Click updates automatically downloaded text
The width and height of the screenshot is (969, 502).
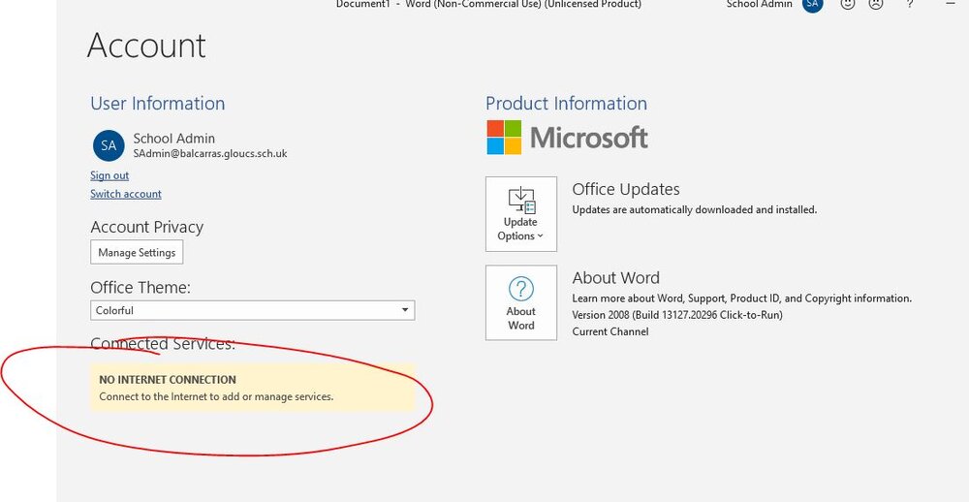[695, 209]
